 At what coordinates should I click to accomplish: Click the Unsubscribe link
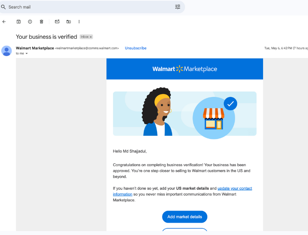pyautogui.click(x=136, y=48)
